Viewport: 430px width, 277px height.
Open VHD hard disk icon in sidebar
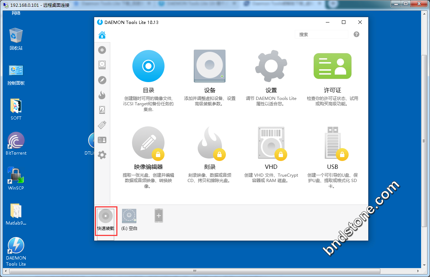pos(102,110)
